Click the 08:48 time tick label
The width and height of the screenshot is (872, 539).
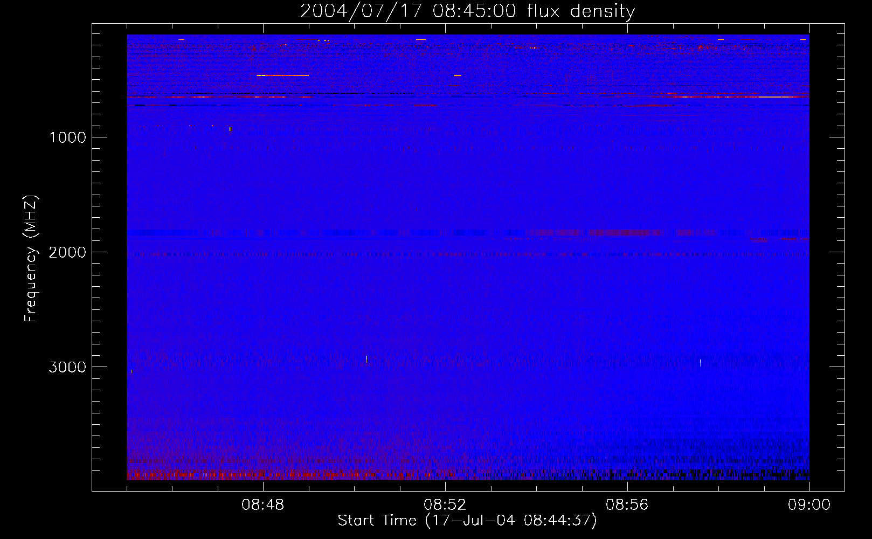click(263, 505)
